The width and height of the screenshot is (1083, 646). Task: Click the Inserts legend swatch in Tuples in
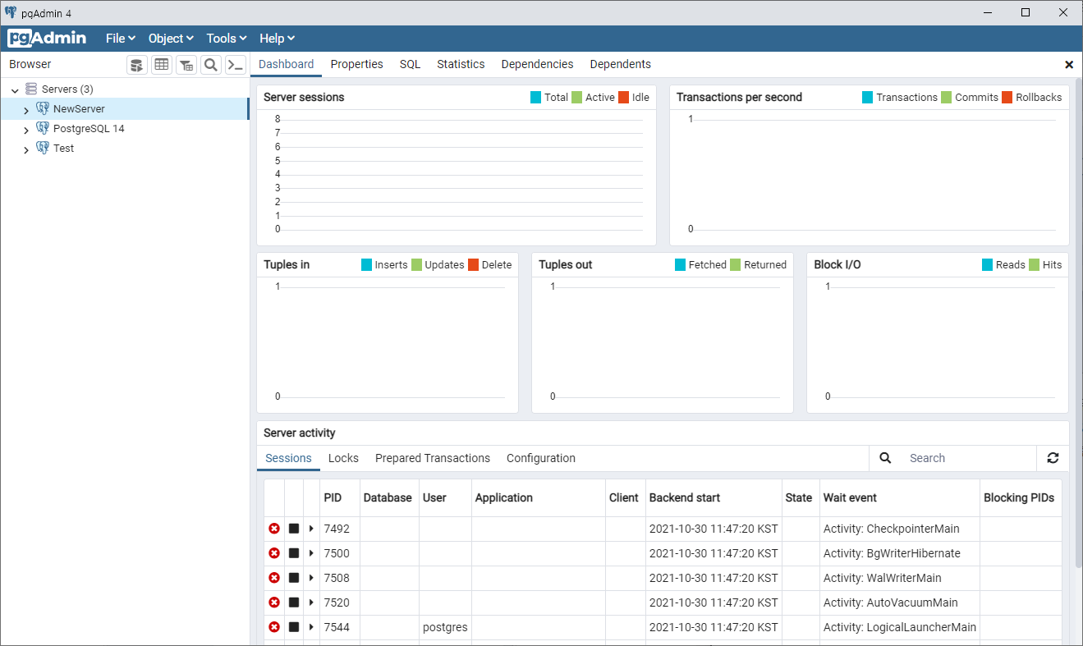[x=366, y=264]
